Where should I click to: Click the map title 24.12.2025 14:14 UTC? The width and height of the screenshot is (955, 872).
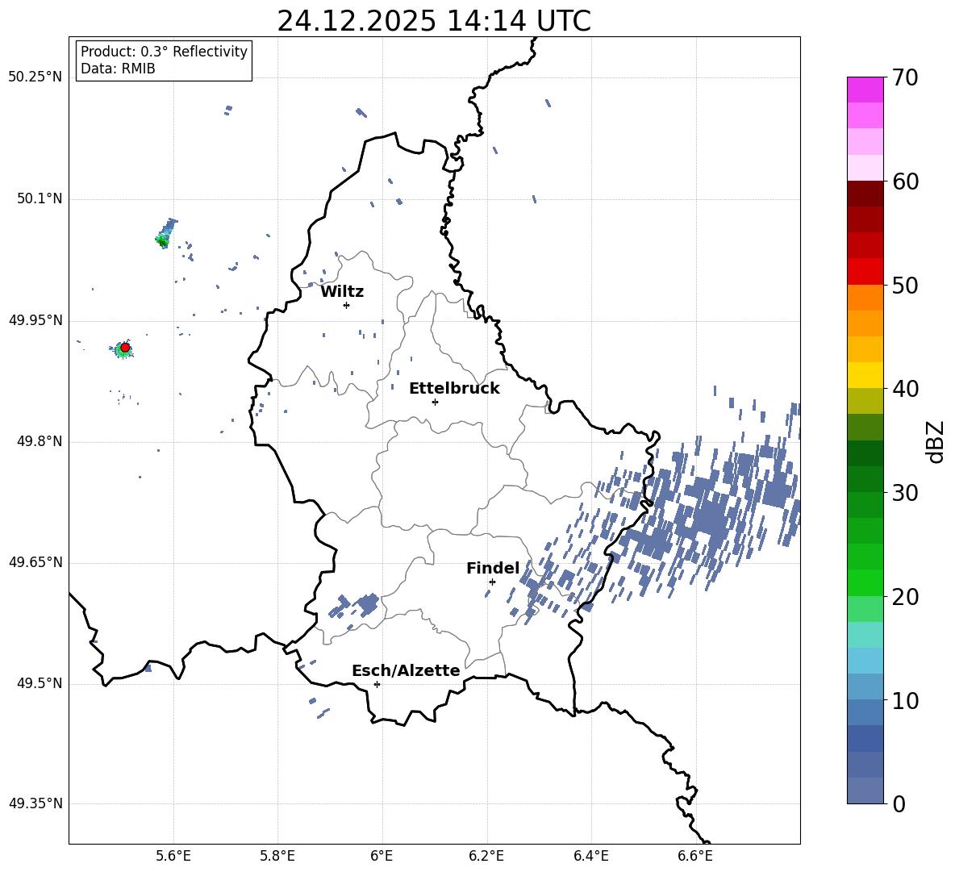(x=434, y=21)
